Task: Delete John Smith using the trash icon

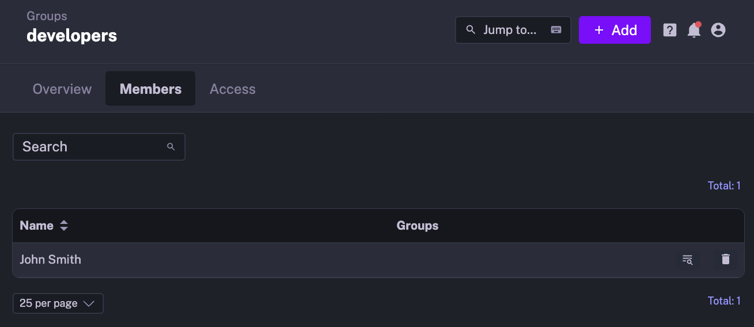Action: tap(726, 260)
